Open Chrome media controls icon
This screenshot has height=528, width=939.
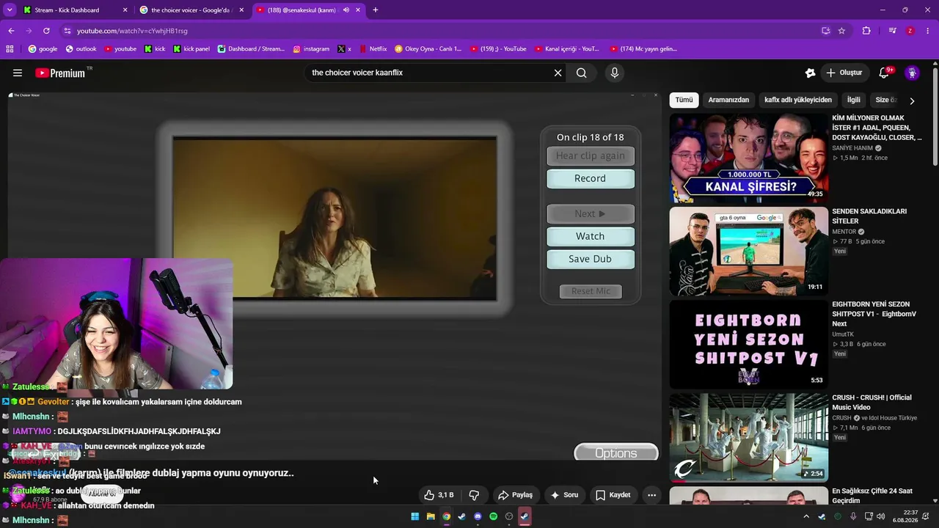(x=892, y=31)
